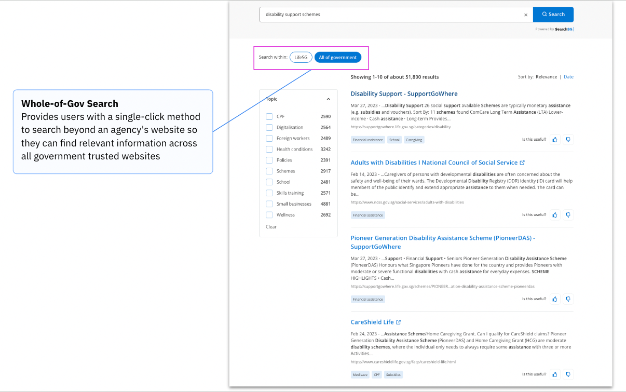Click the magnifying glass Search icon
Image resolution: width=626 pixels, height=392 pixels.
point(543,14)
